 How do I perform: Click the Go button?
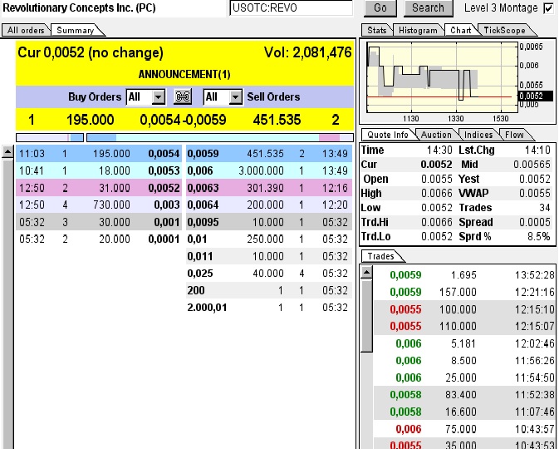tap(380, 7)
